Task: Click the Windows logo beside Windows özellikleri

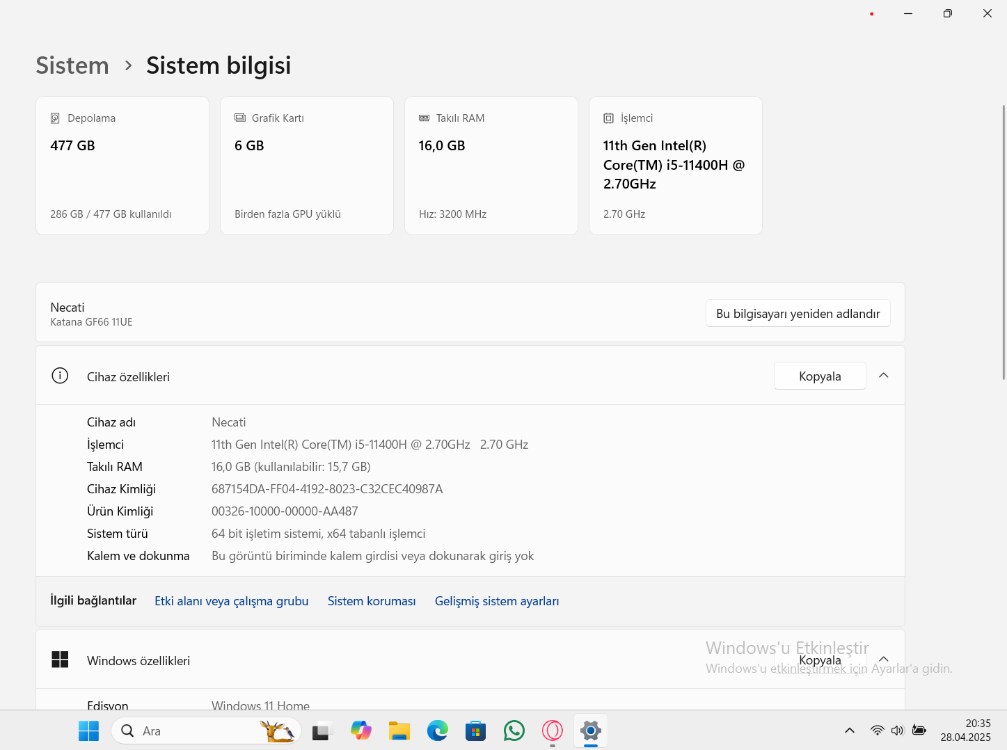Action: point(60,660)
